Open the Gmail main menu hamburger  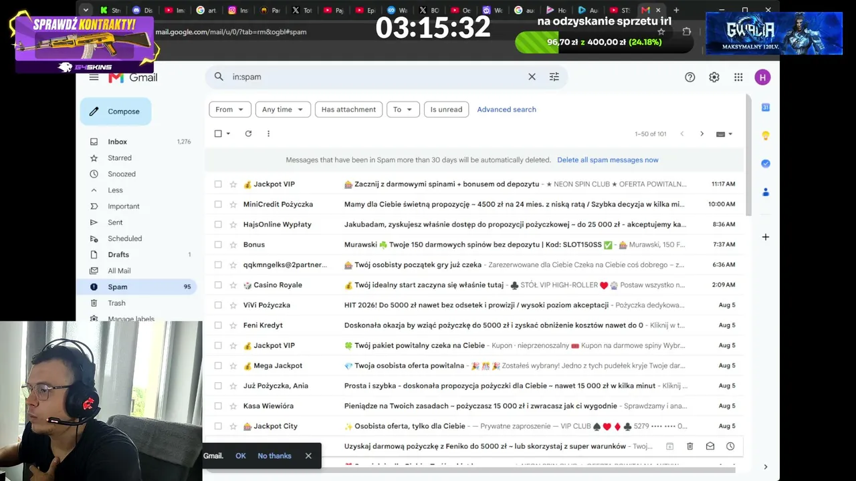94,77
